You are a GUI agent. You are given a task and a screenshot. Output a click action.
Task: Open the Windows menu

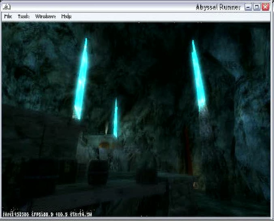tap(45, 17)
